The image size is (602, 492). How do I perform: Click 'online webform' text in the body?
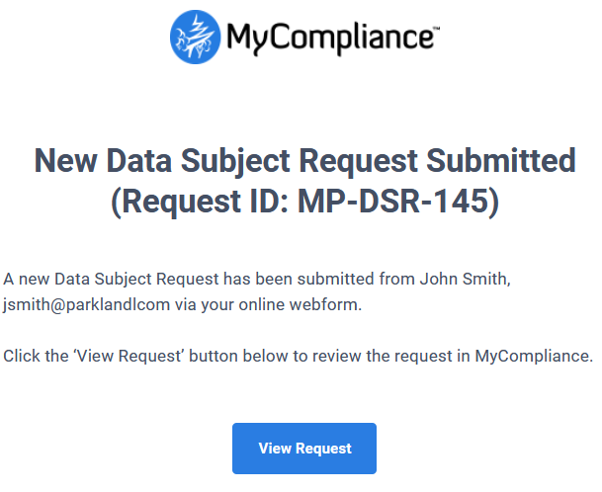click(x=300, y=304)
